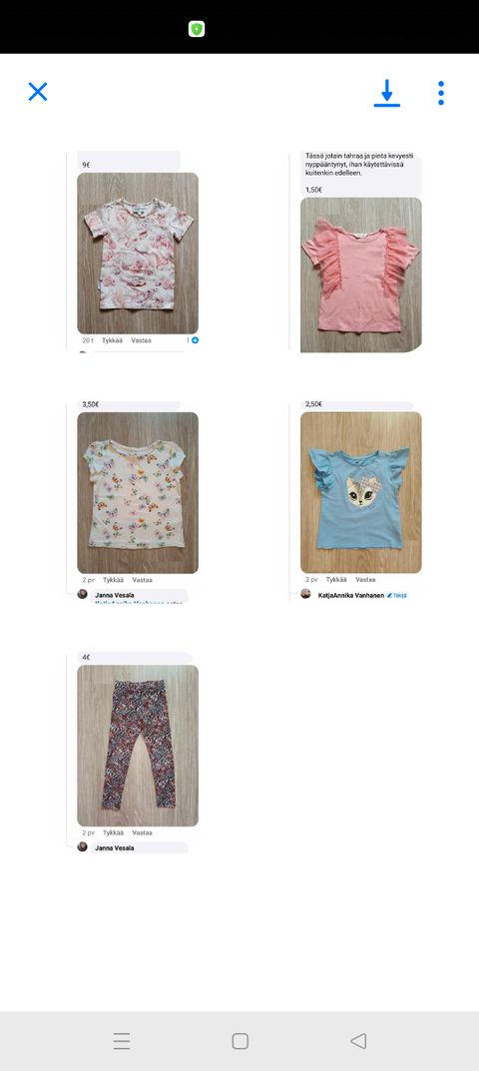Viewport: 479px width, 1071px height.
Task: Click the blue like reaction icon
Action: pos(195,340)
